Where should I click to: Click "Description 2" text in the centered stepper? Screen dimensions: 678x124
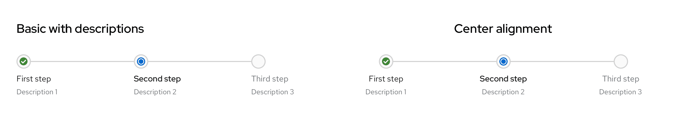[503, 92]
